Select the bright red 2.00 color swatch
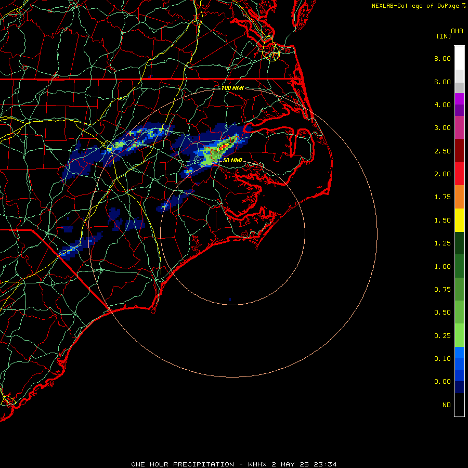Screen dimensions: 468x468 [x=459, y=174]
